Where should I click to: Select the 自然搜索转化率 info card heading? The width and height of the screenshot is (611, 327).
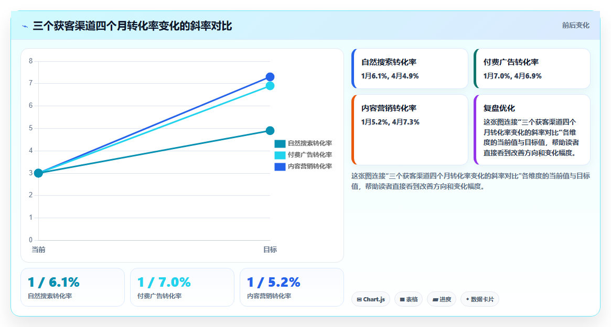(389, 62)
